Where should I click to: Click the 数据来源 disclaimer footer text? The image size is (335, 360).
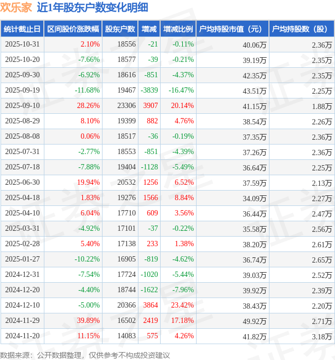(x=85, y=355)
